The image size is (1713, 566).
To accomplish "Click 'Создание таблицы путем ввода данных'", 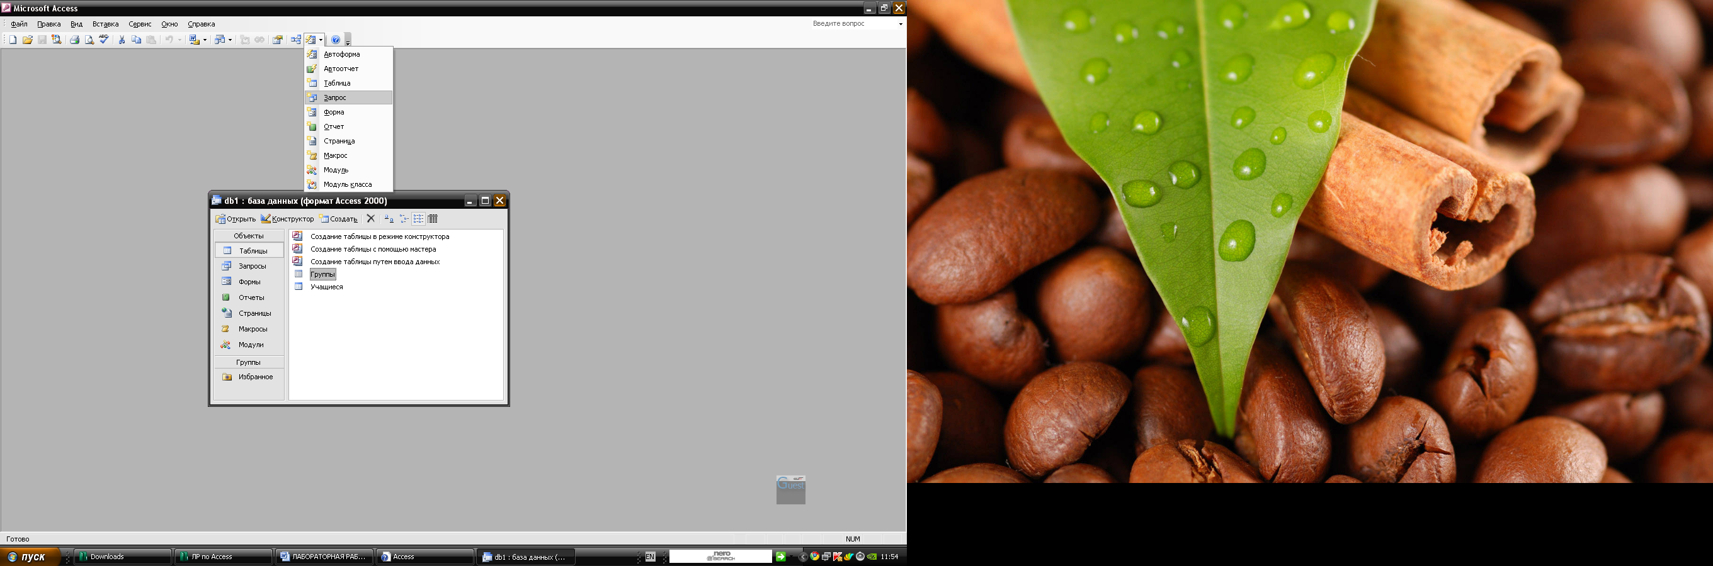I will (x=375, y=262).
